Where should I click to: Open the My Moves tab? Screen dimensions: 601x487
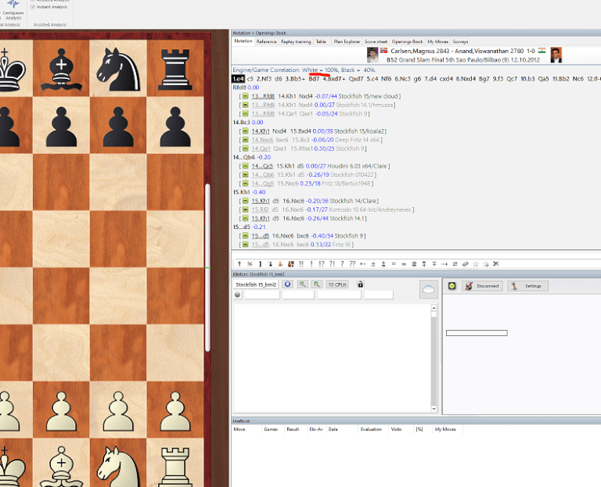pyautogui.click(x=437, y=41)
